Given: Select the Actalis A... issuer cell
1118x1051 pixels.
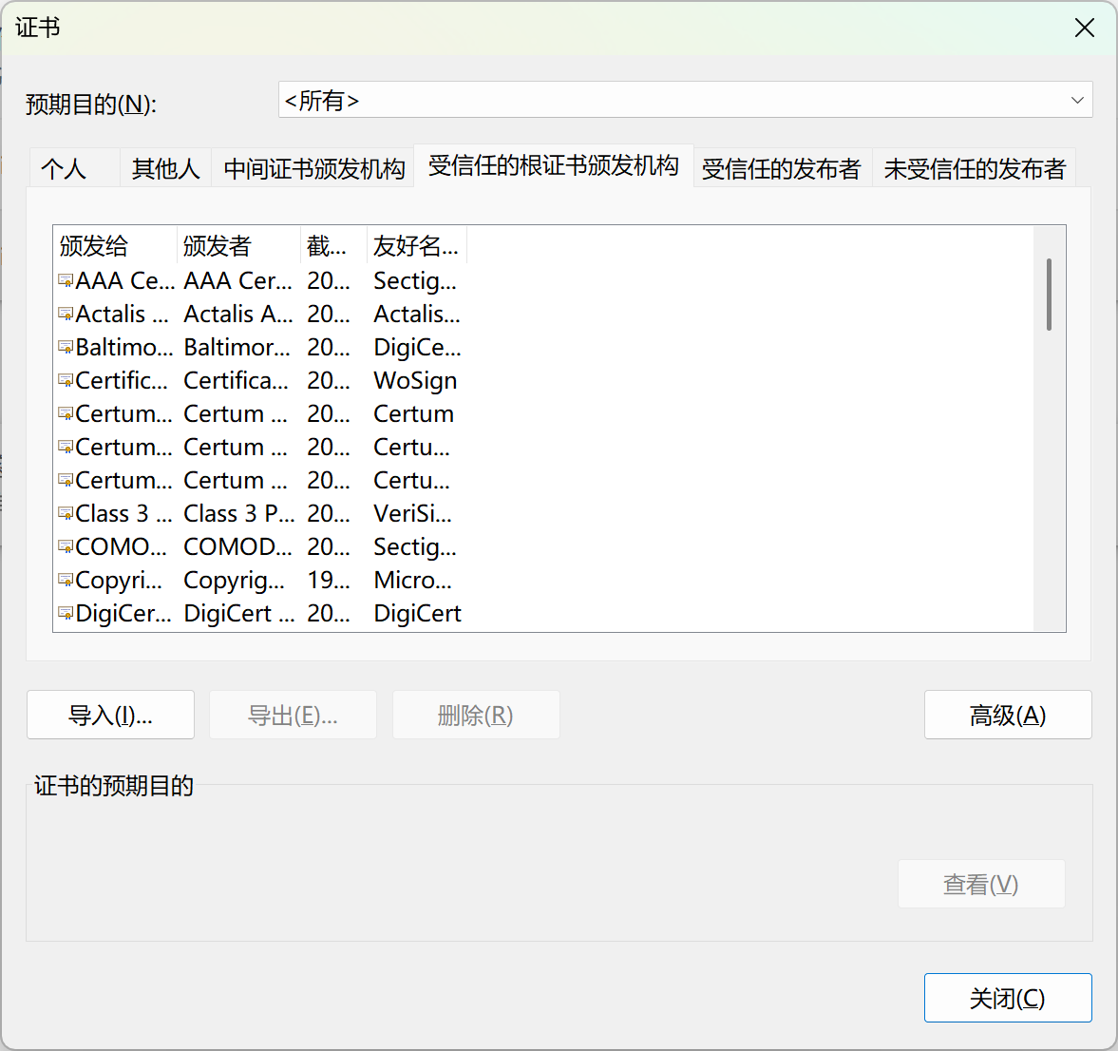Looking at the screenshot, I should (x=238, y=314).
